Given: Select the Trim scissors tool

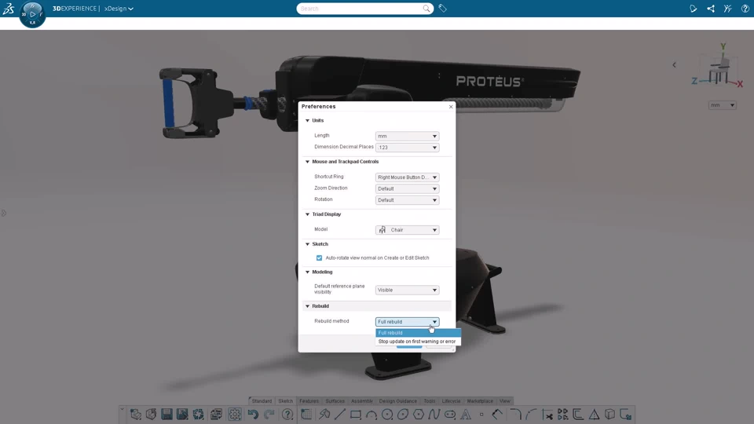Looking at the screenshot, I should (x=547, y=414).
